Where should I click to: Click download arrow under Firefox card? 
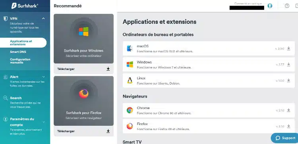(108, 131)
